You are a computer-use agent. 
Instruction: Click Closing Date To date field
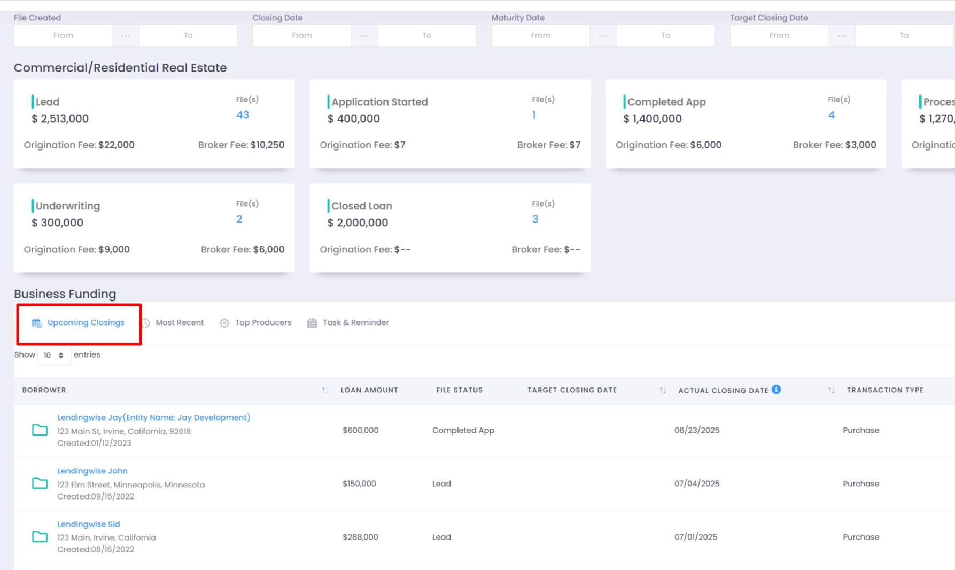click(426, 35)
